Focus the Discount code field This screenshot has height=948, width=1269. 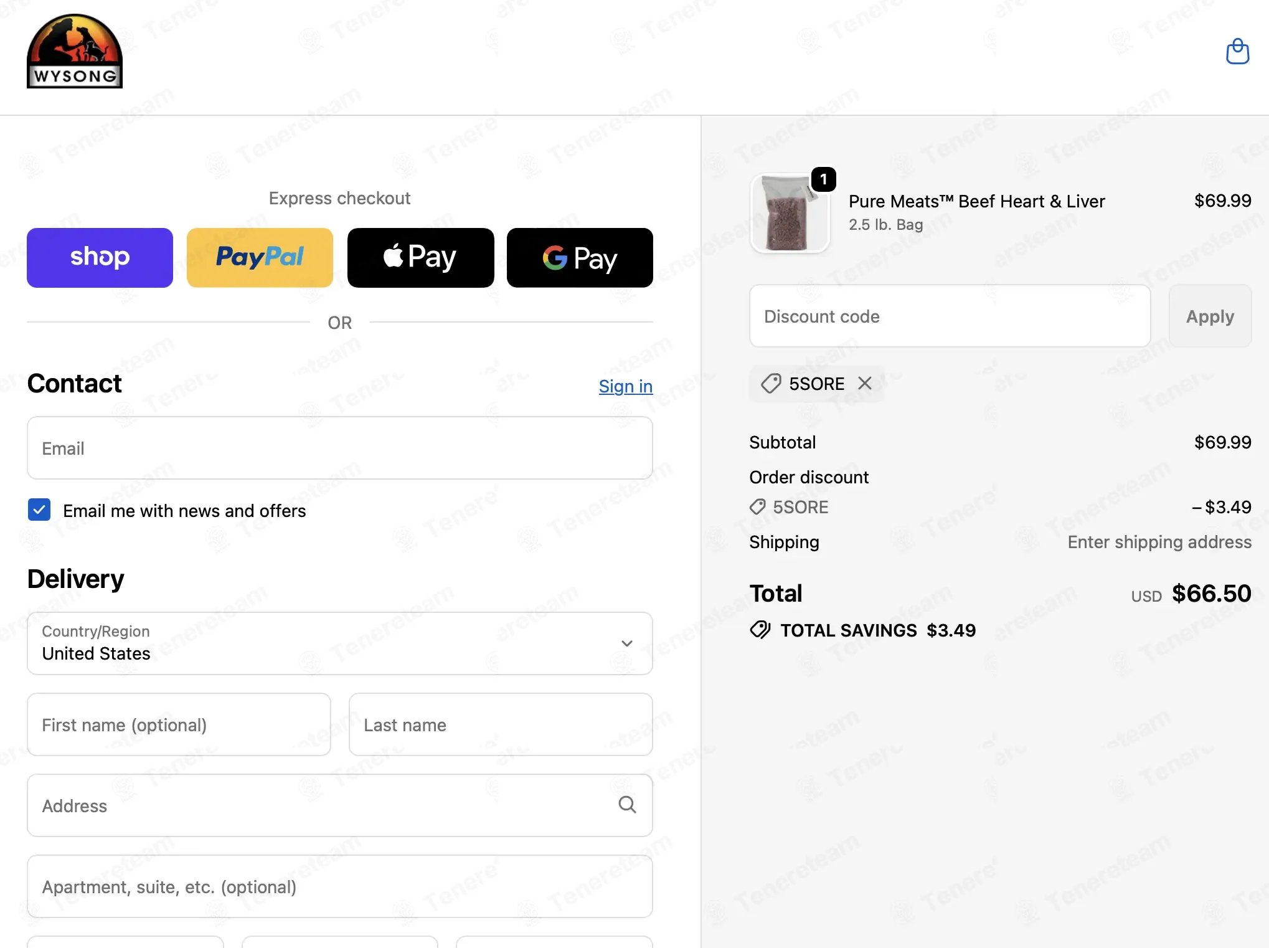point(950,316)
